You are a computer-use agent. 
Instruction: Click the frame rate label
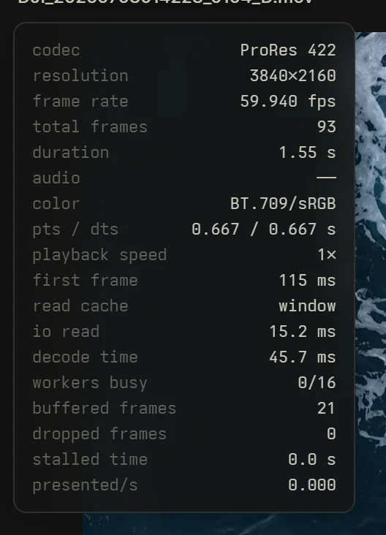tap(80, 102)
